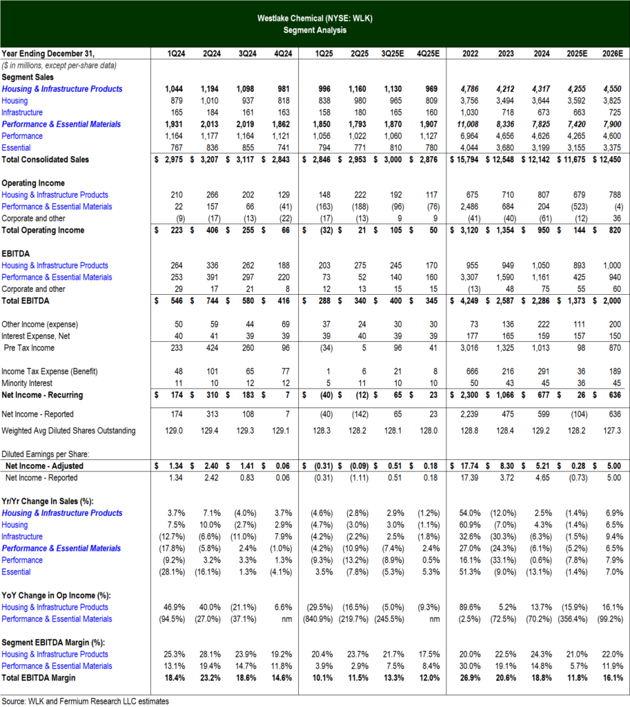Screen dimensions: 630x707
Task: Select the 2,300 recurring net income for 2022
Action: (x=470, y=395)
